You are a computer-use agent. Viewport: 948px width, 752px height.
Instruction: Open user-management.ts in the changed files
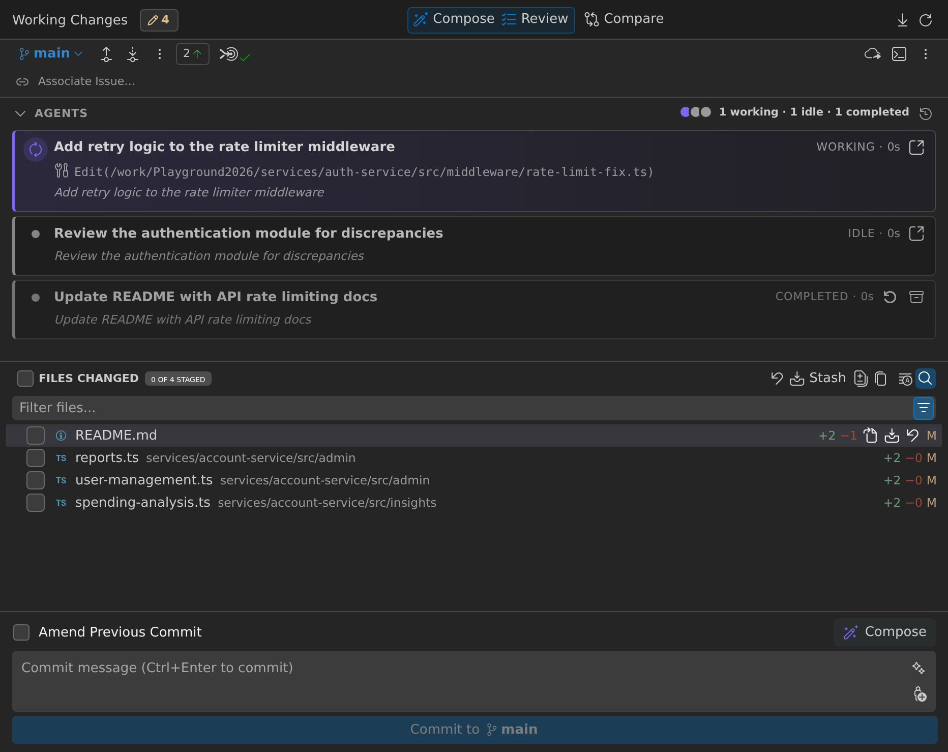474,480
